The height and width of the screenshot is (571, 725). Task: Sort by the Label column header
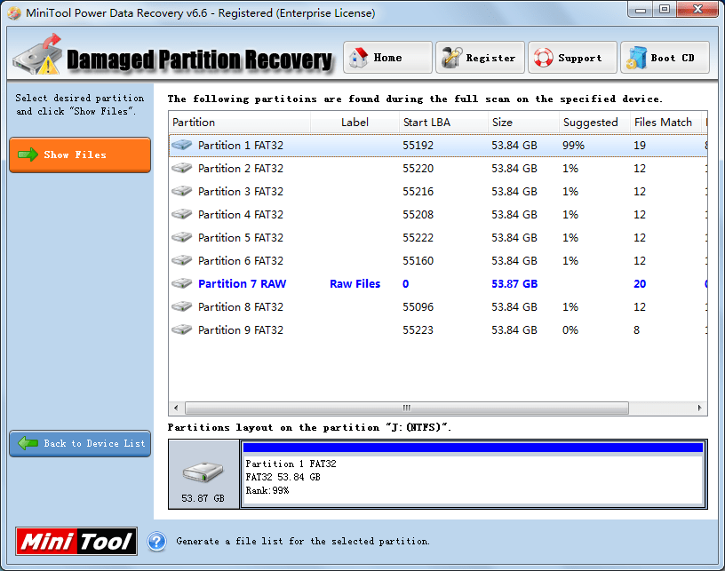[355, 123]
